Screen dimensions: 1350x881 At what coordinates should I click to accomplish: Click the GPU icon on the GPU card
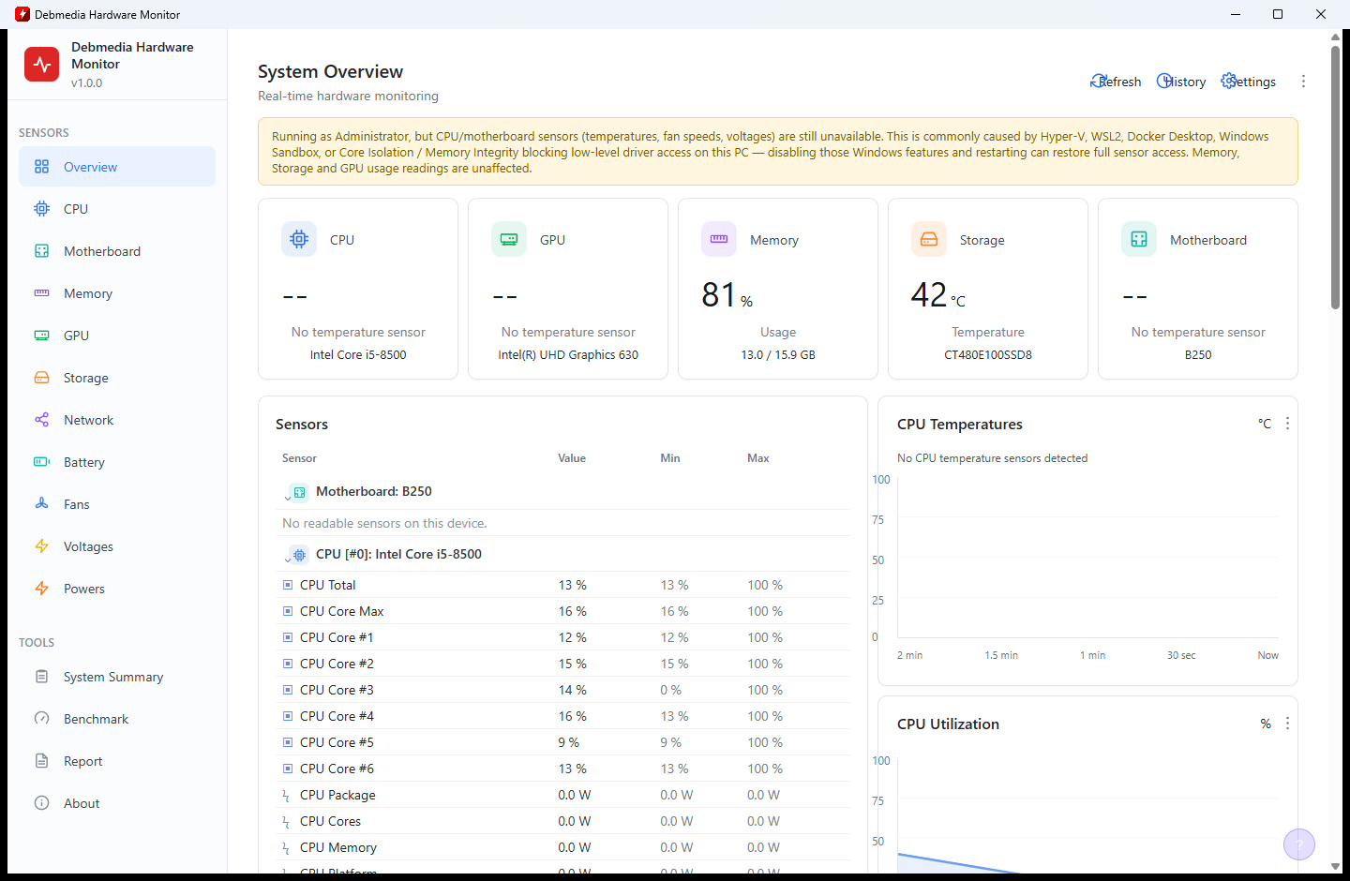[x=509, y=239]
